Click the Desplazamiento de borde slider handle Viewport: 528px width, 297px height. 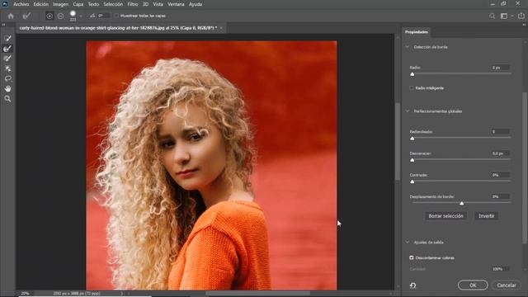[462, 204]
